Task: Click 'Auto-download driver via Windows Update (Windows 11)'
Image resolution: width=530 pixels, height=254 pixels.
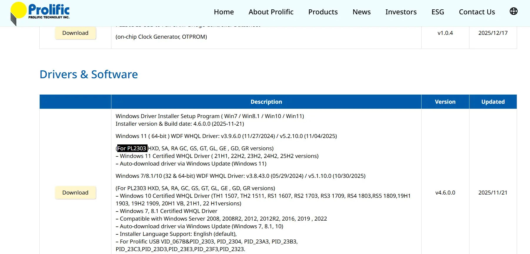Action: click(191, 164)
